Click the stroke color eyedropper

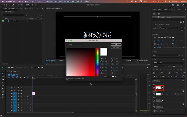[162, 94]
